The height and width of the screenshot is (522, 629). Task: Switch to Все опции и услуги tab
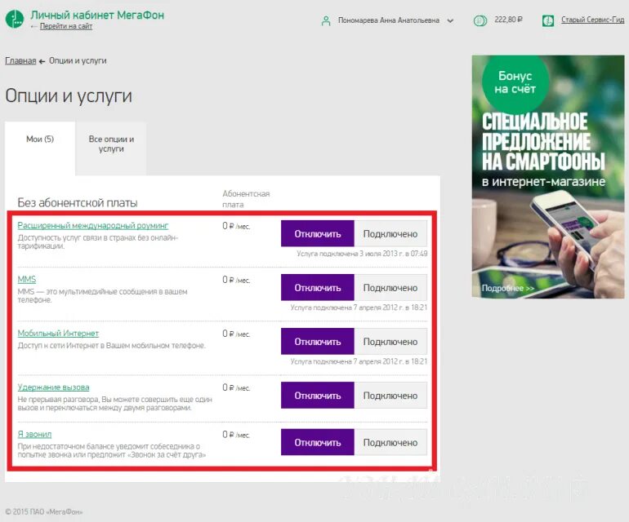(111, 148)
